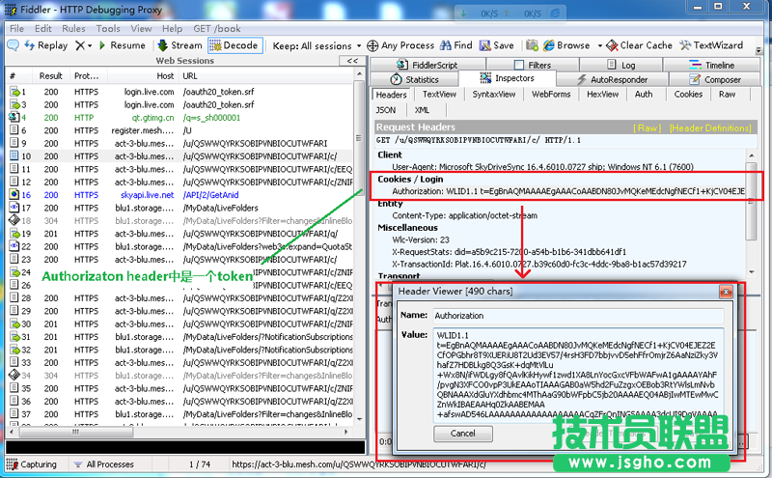772x478 pixels.
Task: Toggle the Decode button
Action: [x=235, y=45]
